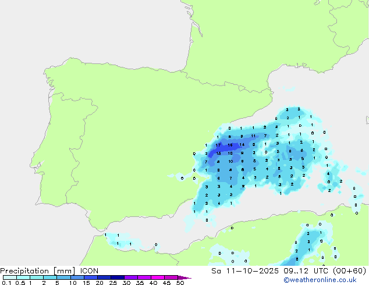This screenshot has height=285, width=369.
Task: Click the 2–5 mm legend color swatch
Action: tap(50, 277)
